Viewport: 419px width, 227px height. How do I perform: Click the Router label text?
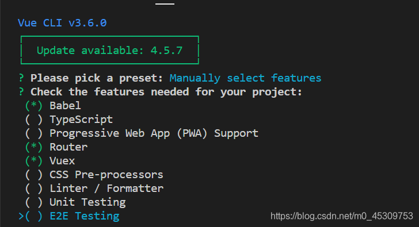point(68,147)
